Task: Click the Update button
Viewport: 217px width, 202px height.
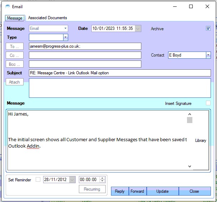Action: click(162, 191)
